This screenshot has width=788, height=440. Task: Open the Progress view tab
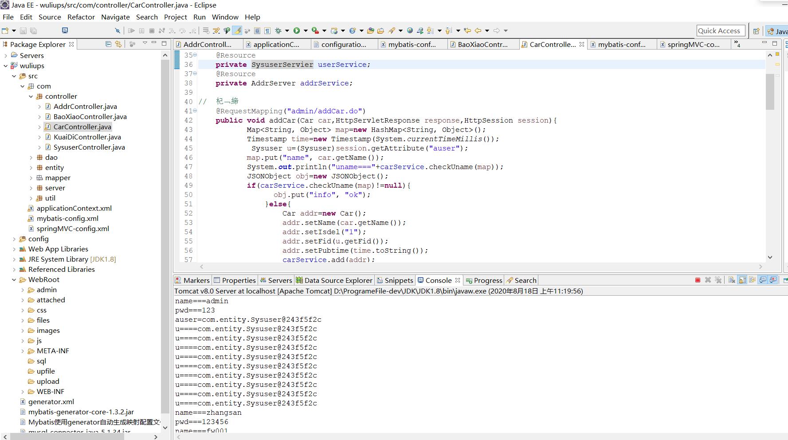click(484, 280)
